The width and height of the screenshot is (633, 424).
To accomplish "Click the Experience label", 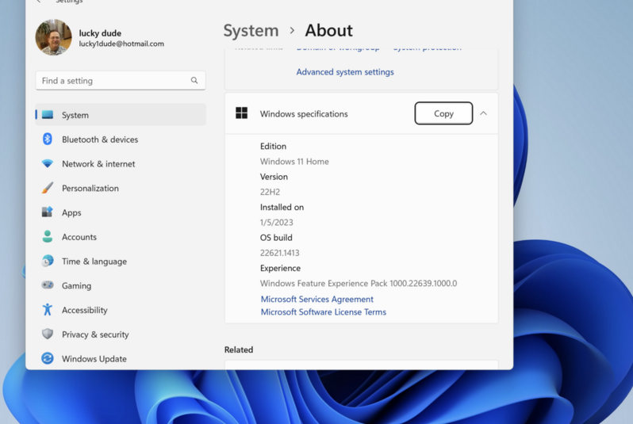I will click(280, 269).
